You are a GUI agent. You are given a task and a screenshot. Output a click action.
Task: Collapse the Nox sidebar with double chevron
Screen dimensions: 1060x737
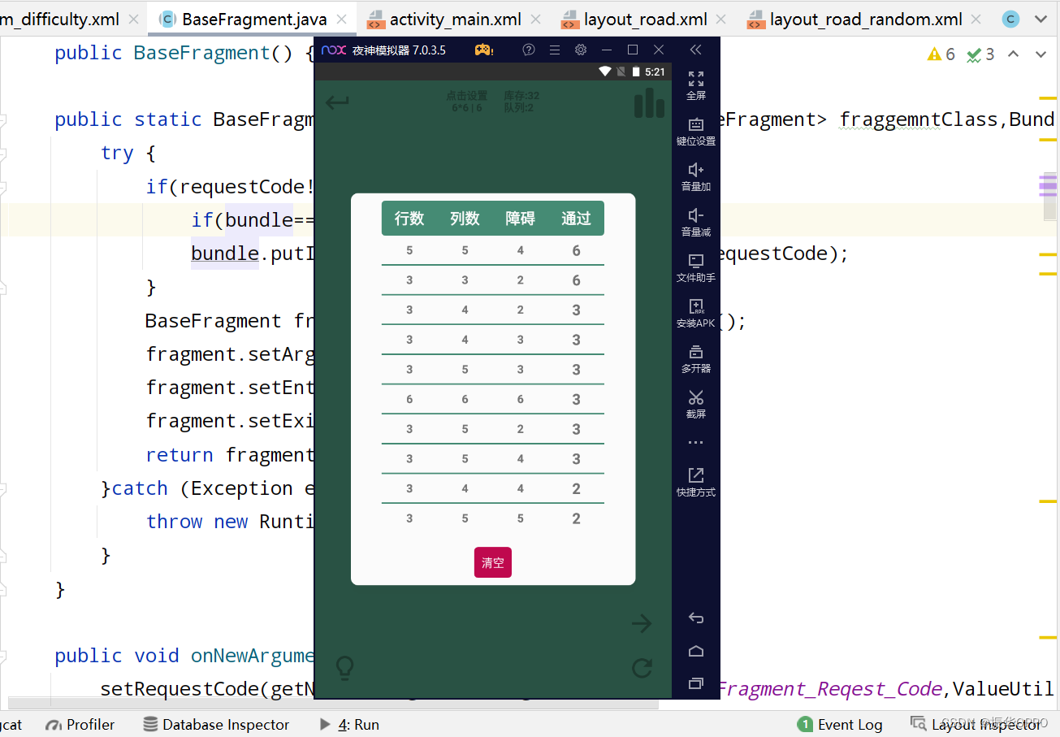pos(695,50)
